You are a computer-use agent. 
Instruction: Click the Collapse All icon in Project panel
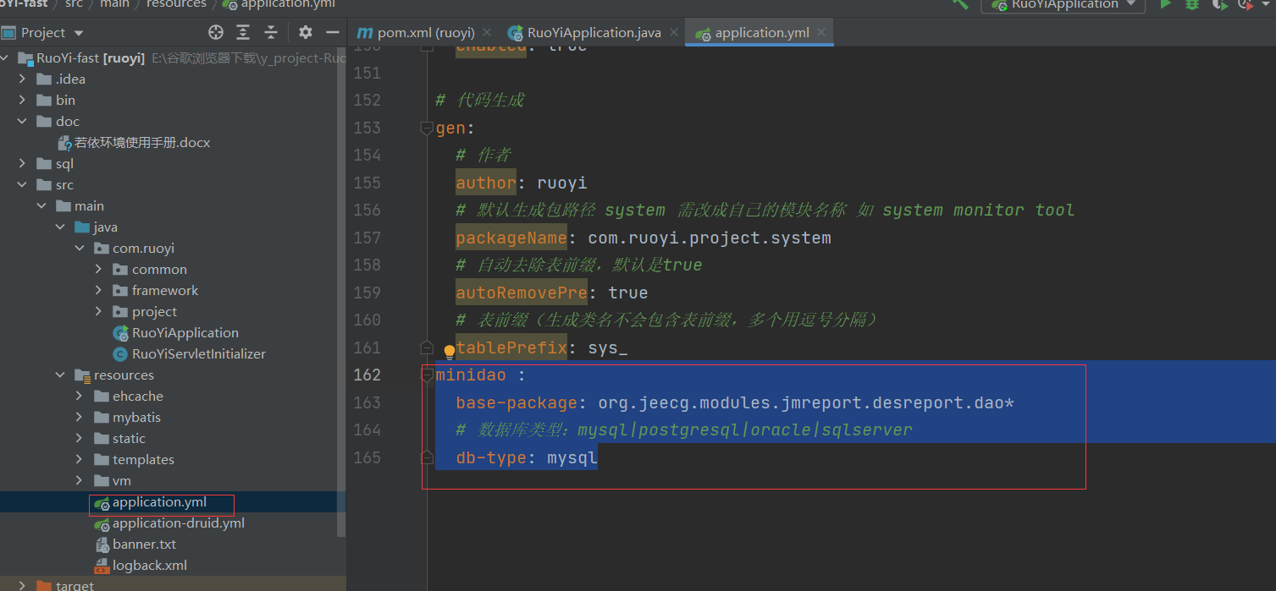[271, 32]
